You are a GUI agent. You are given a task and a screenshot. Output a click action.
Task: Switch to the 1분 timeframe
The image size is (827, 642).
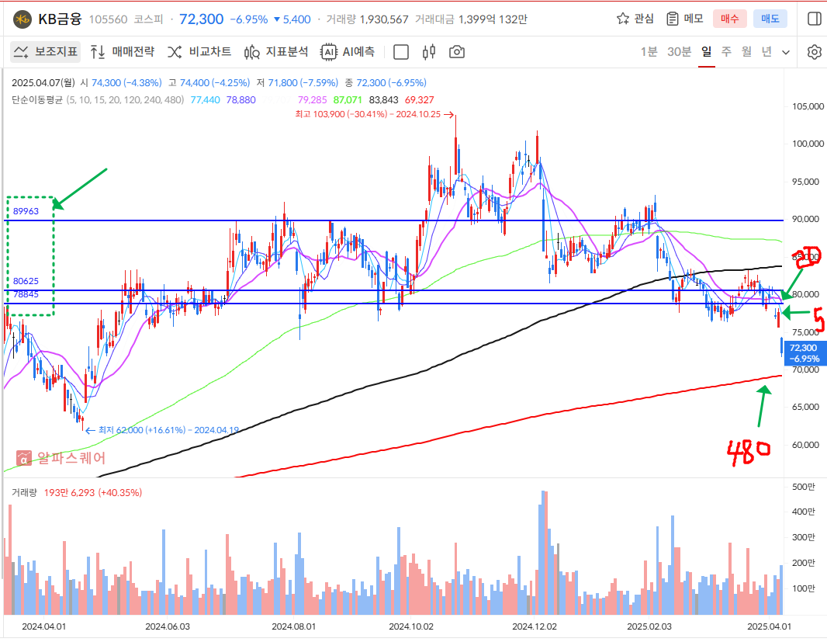coord(649,52)
